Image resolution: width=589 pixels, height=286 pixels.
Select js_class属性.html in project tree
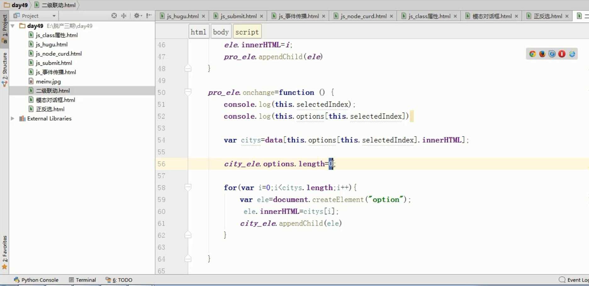click(57, 35)
